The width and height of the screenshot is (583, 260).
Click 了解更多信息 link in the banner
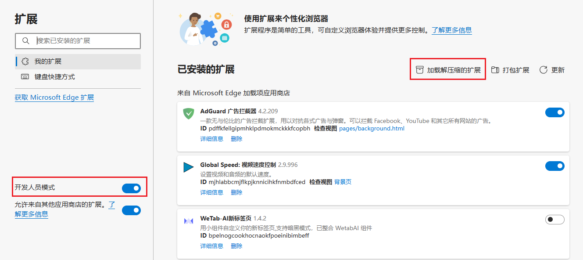pos(452,30)
